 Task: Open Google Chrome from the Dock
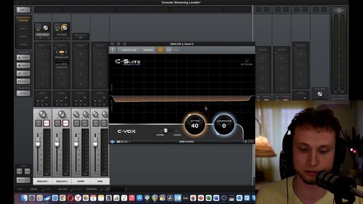[x=62, y=198]
